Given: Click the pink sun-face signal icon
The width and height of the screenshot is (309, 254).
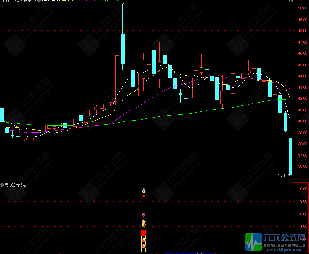Looking at the screenshot, I should coord(144,215).
